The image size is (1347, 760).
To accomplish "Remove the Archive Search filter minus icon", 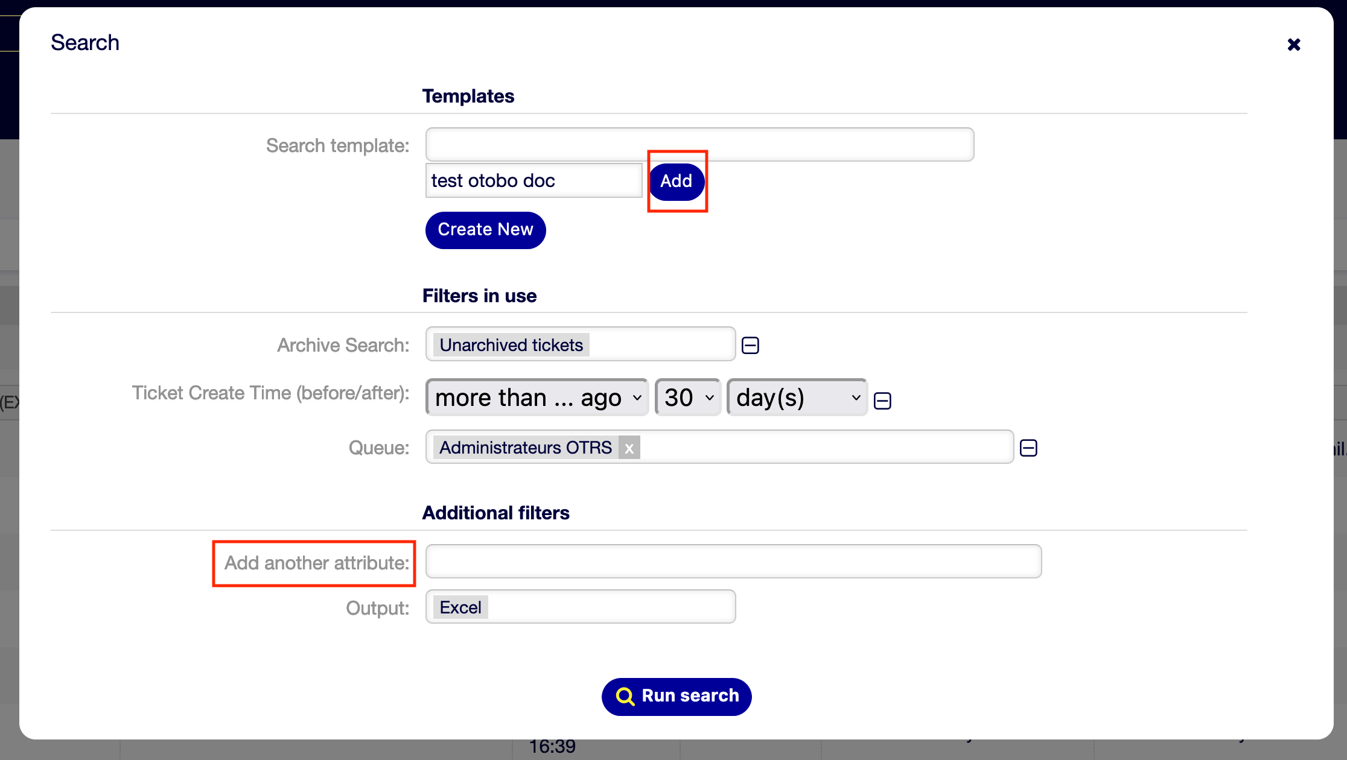I will coord(750,345).
